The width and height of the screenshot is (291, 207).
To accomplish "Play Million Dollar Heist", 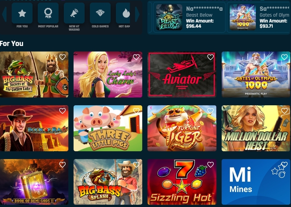I will tap(256, 128).
